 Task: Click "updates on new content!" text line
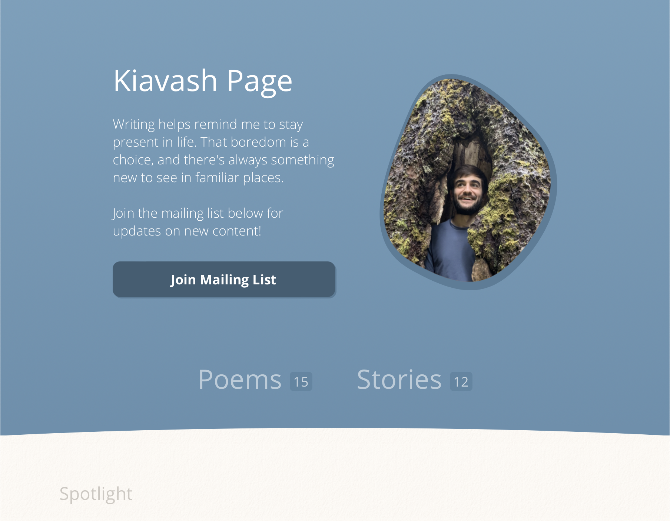(187, 231)
